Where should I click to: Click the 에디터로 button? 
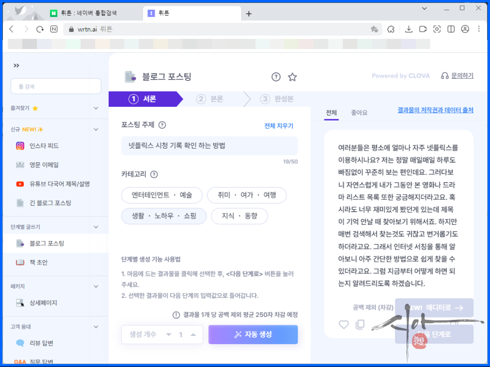click(x=434, y=308)
